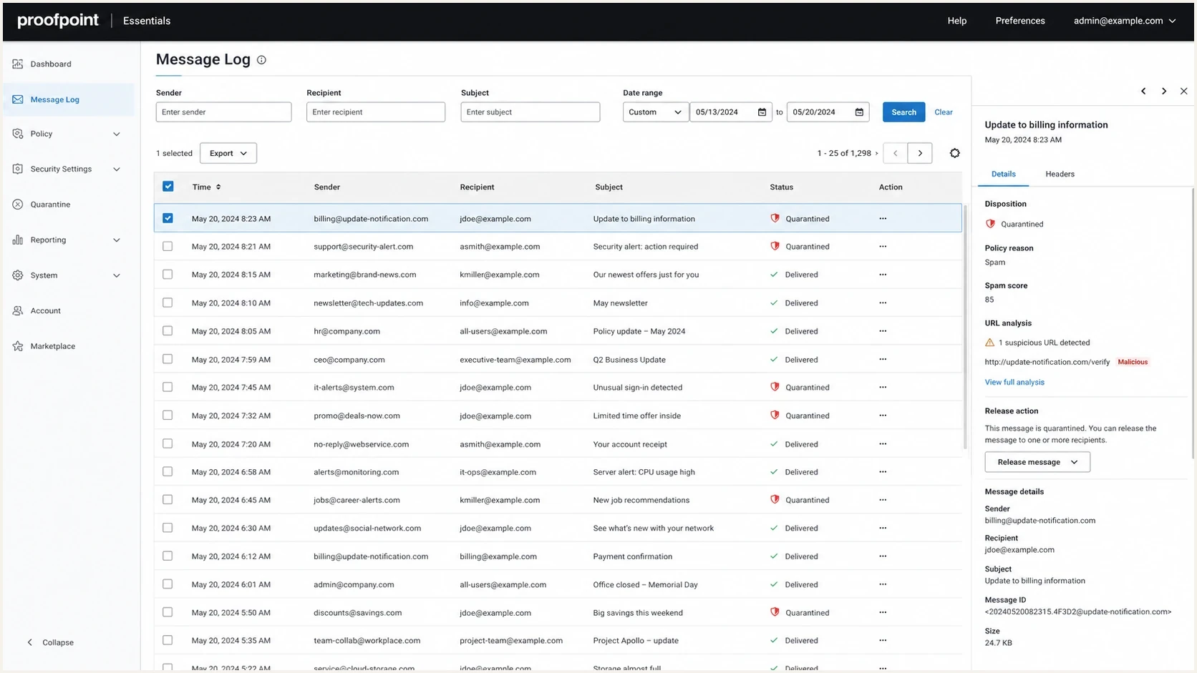Click the info icon beside Message Log title
1197x673 pixels.
pyautogui.click(x=261, y=60)
